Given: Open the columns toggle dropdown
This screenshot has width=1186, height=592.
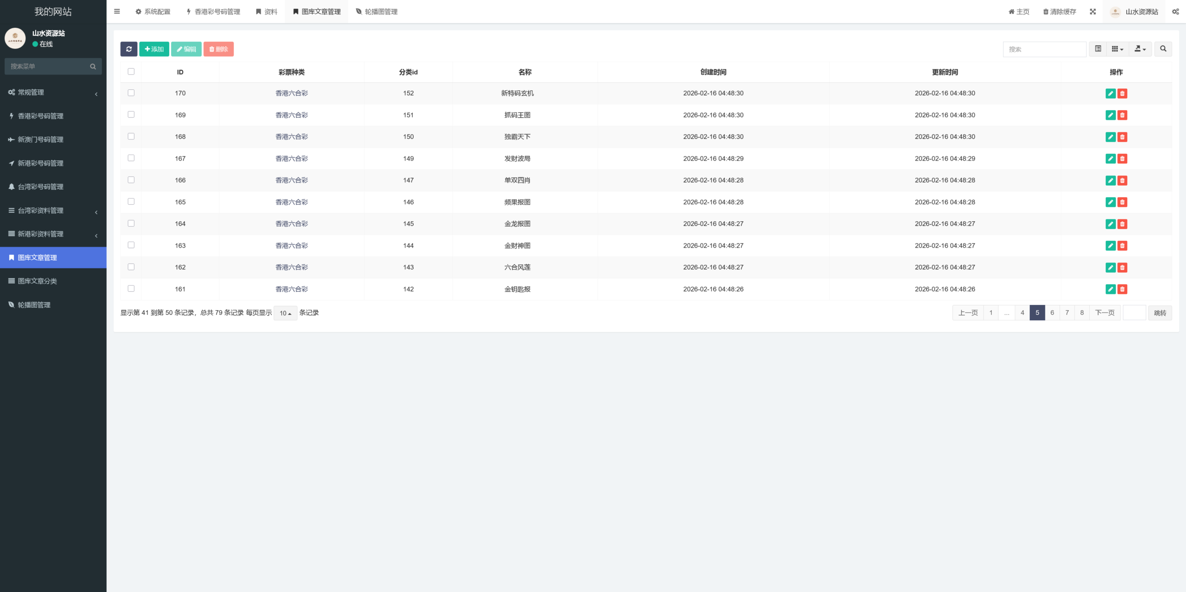Looking at the screenshot, I should [x=1117, y=49].
